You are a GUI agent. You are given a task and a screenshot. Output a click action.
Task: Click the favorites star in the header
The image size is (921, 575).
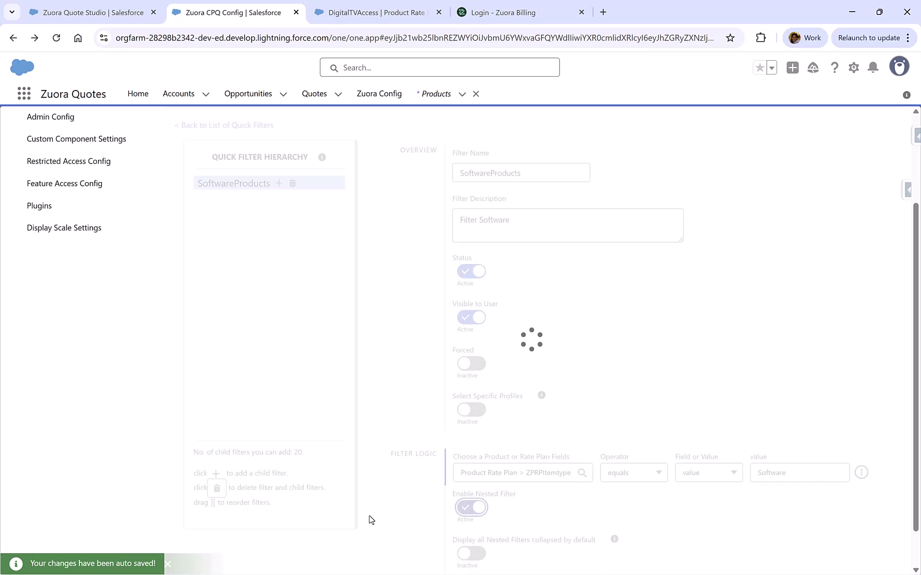(760, 67)
